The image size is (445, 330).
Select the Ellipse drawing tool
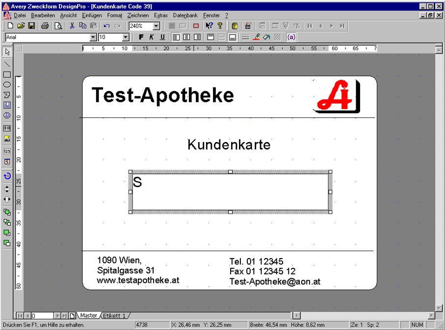7,83
